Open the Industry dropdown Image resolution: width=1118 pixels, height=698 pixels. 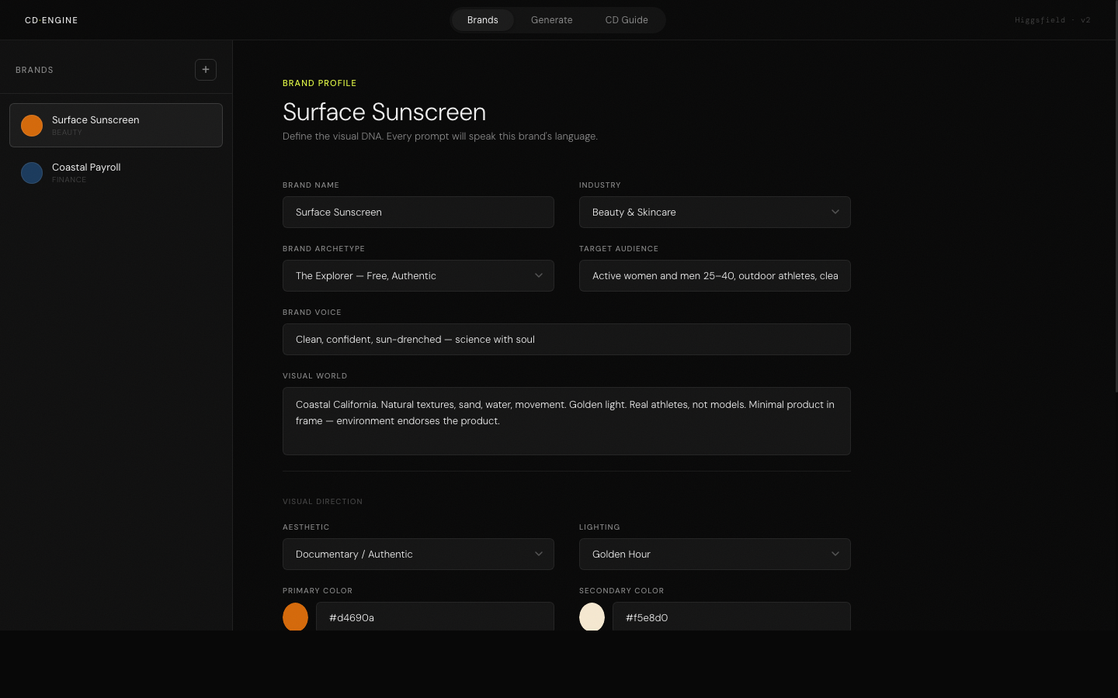(x=714, y=213)
